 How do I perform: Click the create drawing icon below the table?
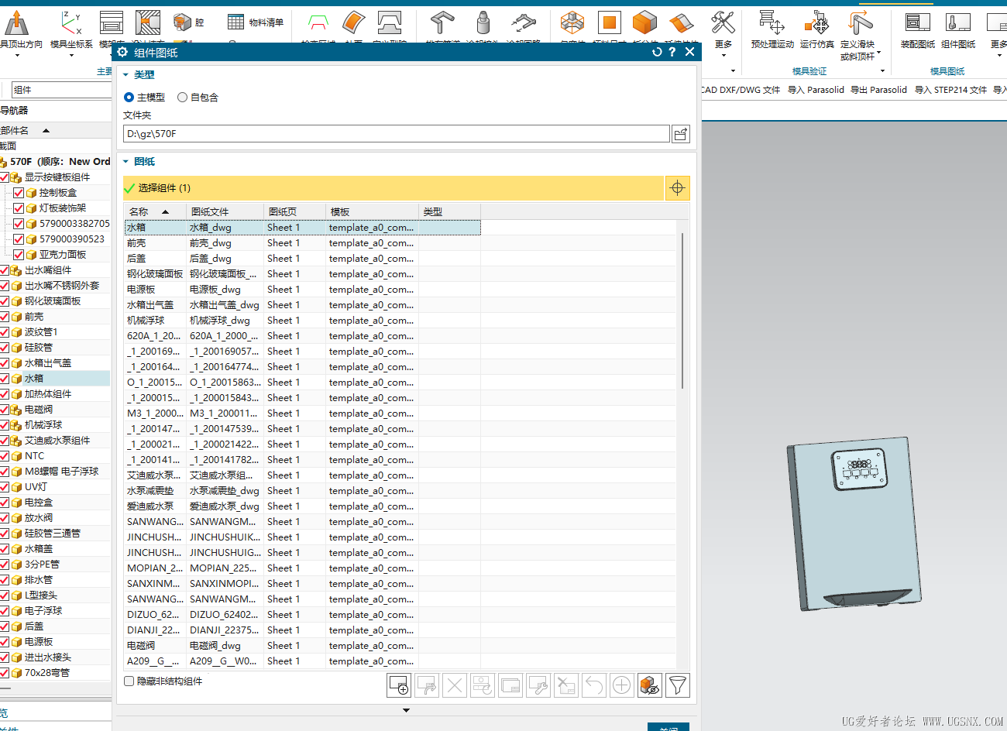[x=399, y=685]
